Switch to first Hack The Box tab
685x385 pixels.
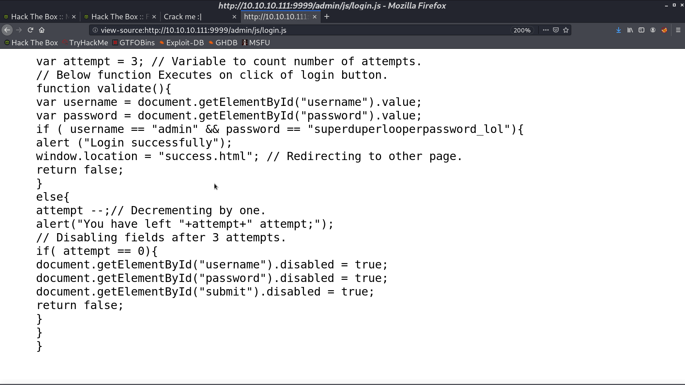[x=40, y=17]
